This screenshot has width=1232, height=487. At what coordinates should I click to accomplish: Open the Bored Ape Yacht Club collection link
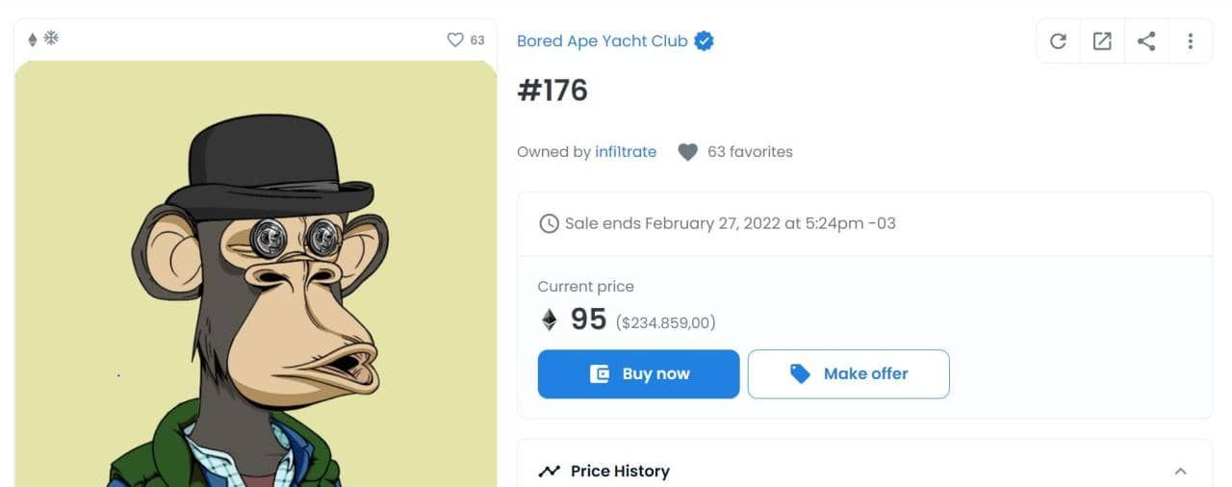pos(603,41)
